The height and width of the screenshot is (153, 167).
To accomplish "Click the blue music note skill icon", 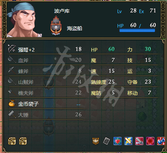I will (x=161, y=141).
